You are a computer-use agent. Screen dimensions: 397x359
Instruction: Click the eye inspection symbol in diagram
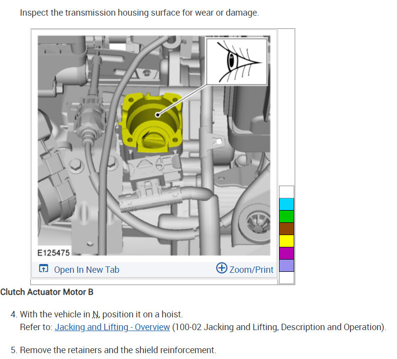tap(237, 62)
